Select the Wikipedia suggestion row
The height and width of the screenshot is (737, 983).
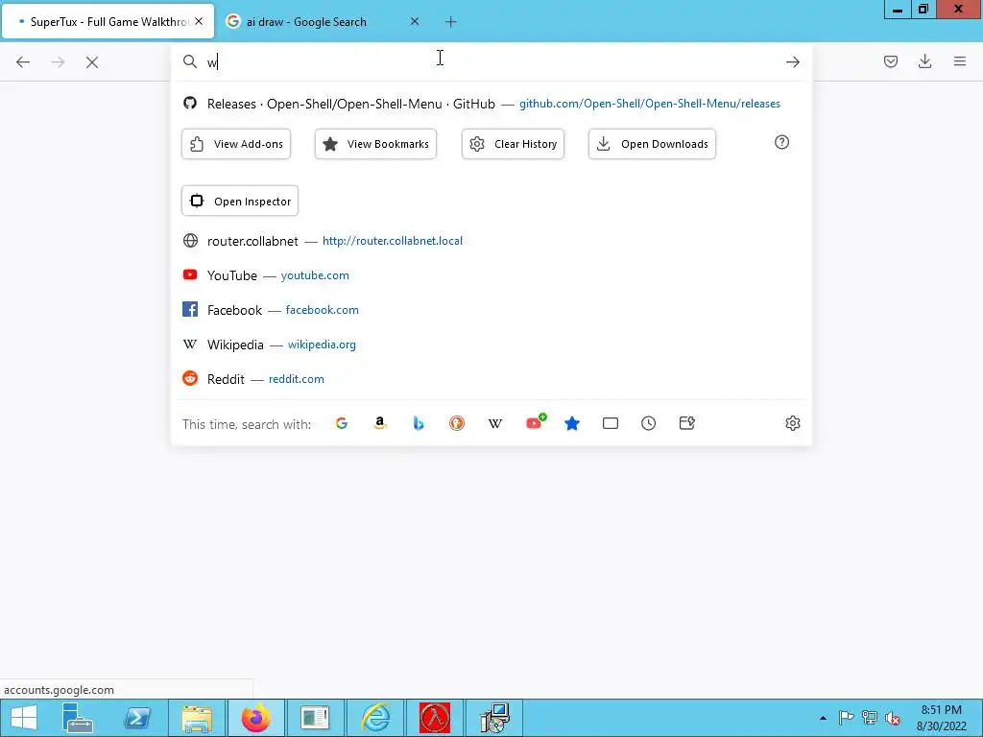click(x=491, y=345)
